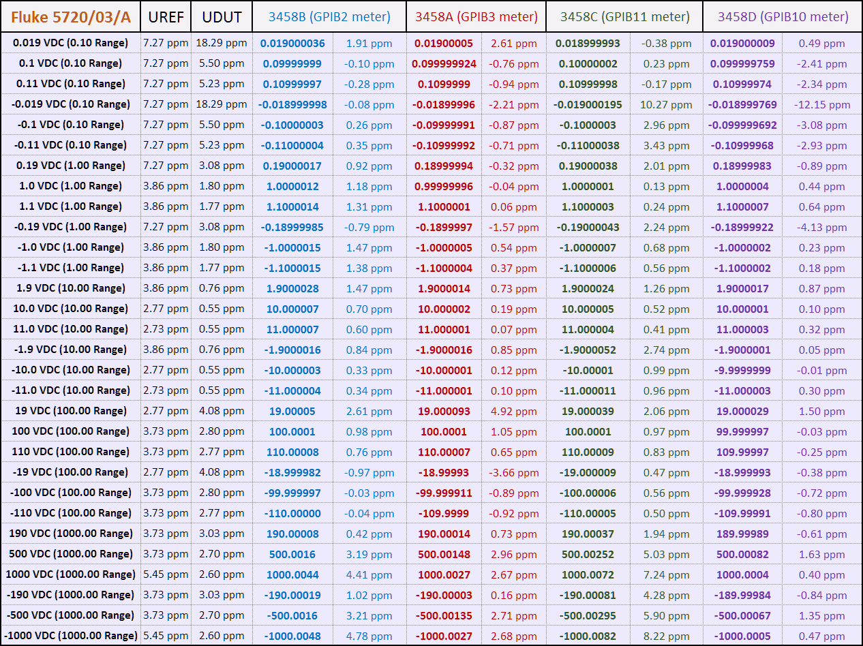The width and height of the screenshot is (863, 646).
Task: Click the 3458D reading -1000.0005
Action: pyautogui.click(x=742, y=636)
